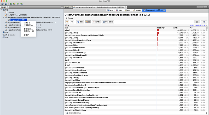Click rightmost button on heap dump toolbar
This screenshot has height=115, width=209.
[x=204, y=22]
